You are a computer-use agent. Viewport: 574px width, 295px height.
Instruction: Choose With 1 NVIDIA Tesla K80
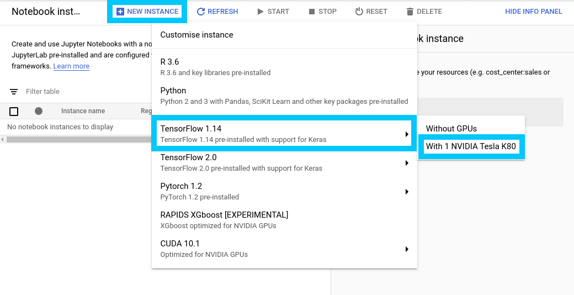pos(471,147)
